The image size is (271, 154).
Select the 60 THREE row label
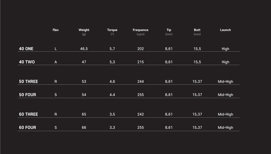[28, 114]
